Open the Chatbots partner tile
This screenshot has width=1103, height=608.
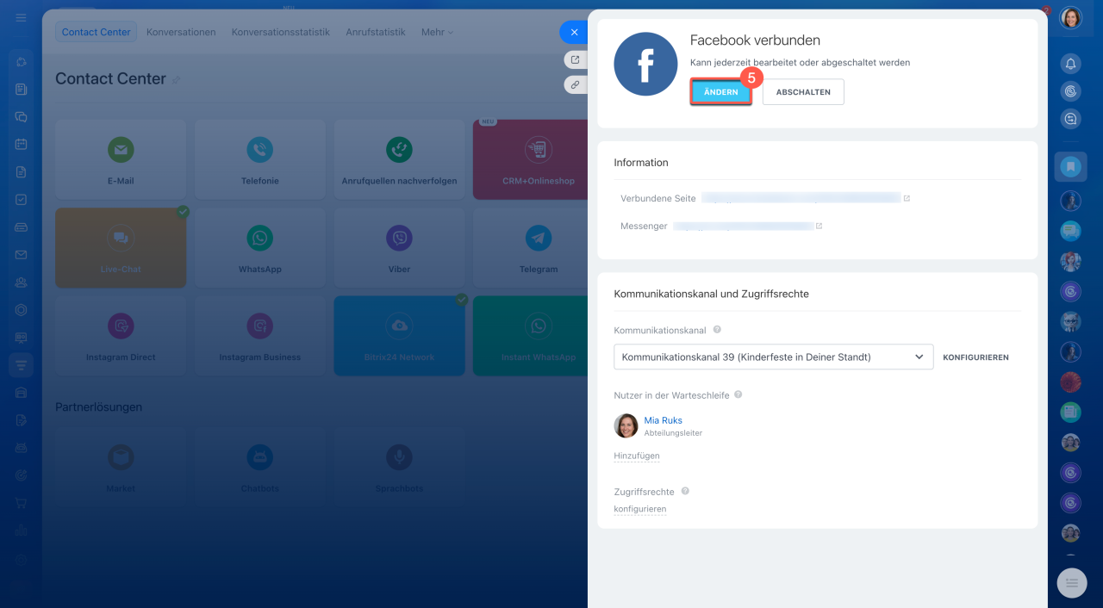point(260,468)
